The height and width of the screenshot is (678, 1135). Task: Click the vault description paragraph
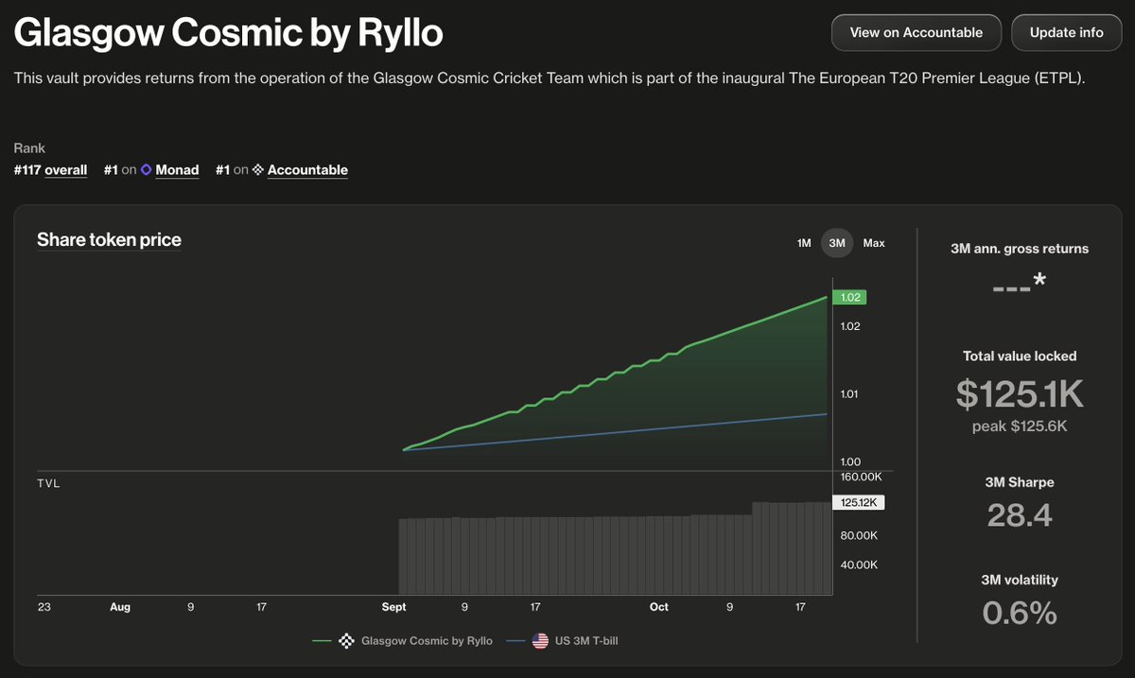point(549,78)
